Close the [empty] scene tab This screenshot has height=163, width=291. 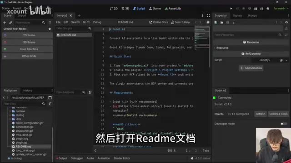[71, 15]
